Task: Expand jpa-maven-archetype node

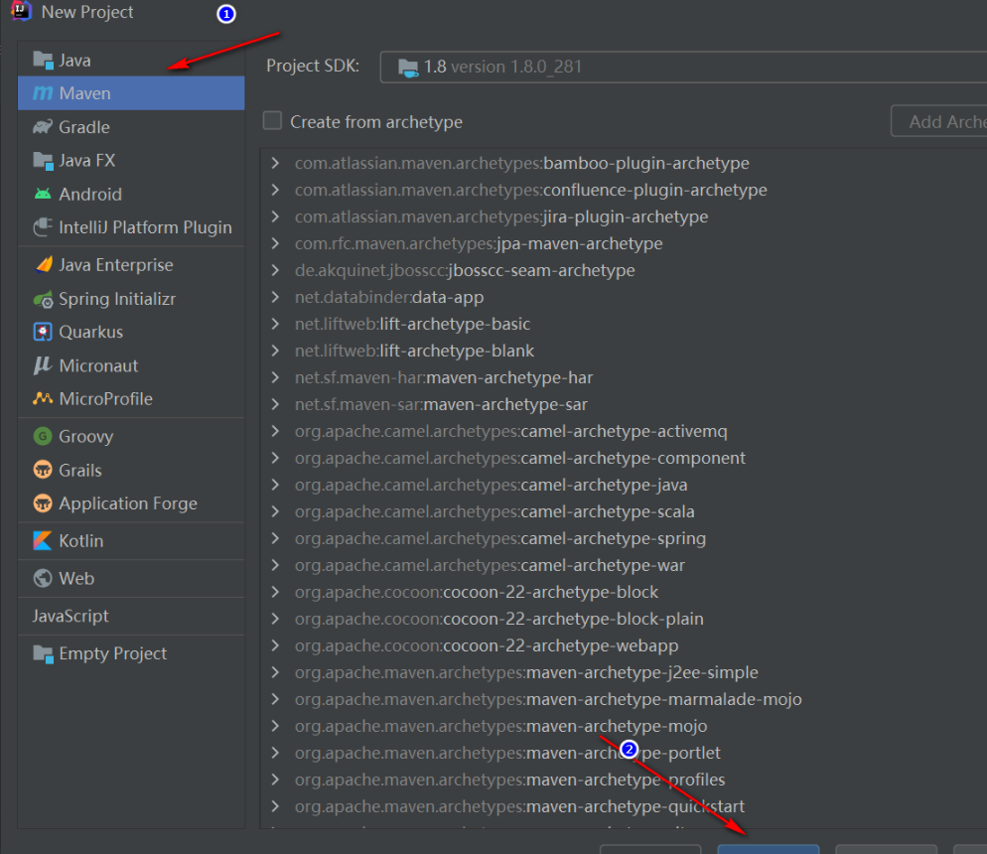Action: pyautogui.click(x=275, y=243)
